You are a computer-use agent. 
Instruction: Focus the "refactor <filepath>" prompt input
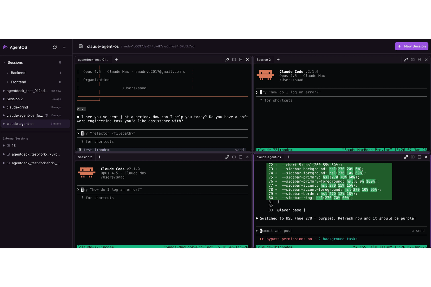click(162, 133)
